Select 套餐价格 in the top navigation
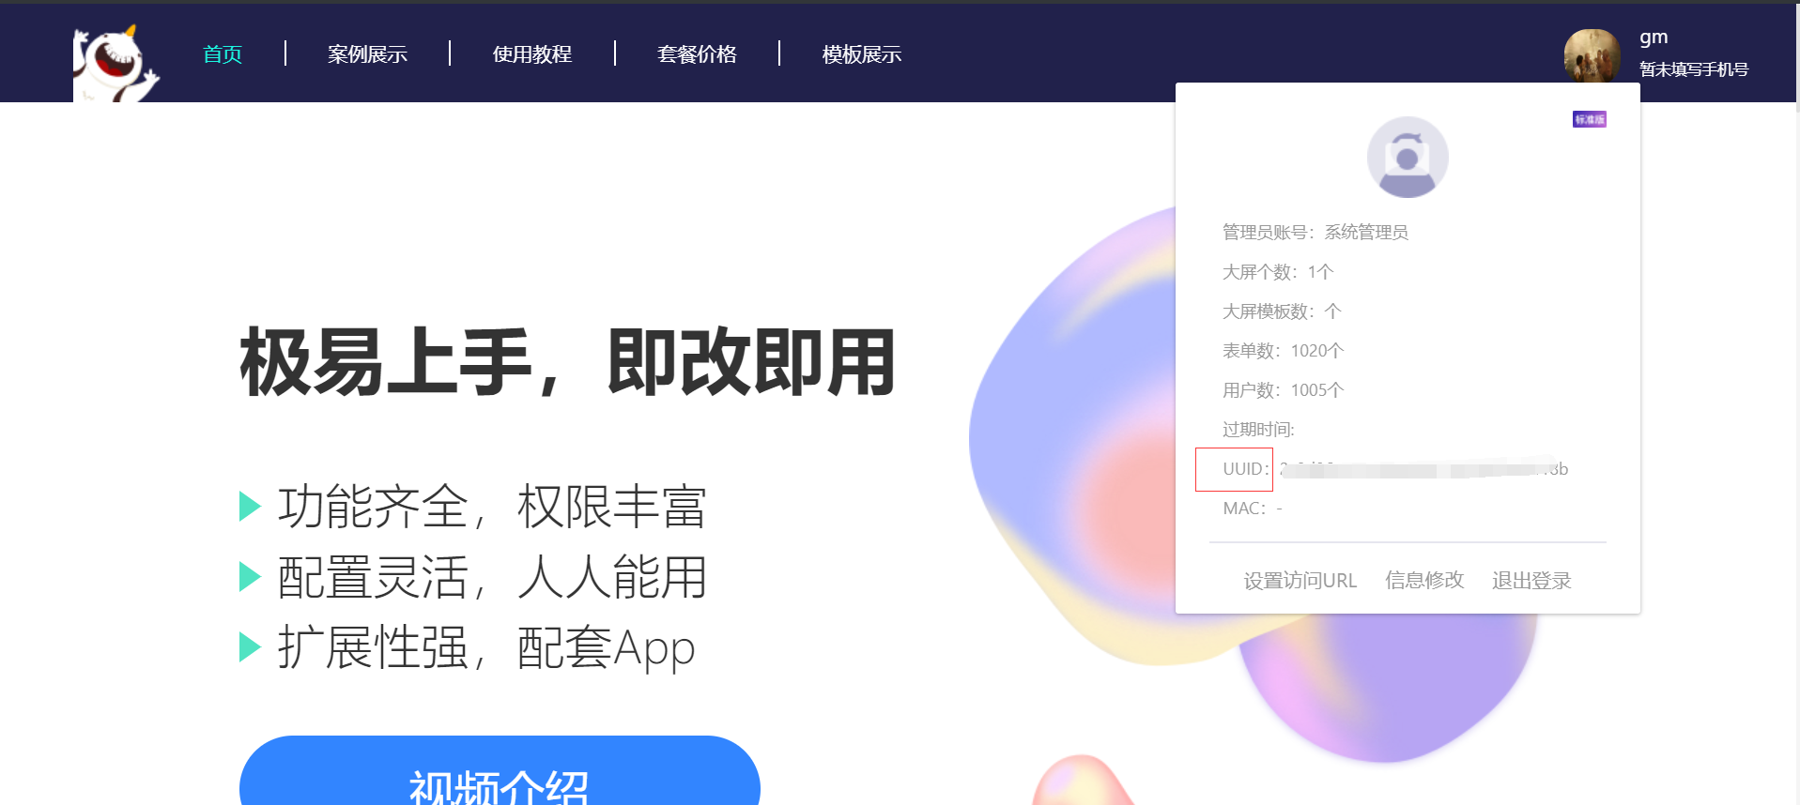 pyautogui.click(x=697, y=54)
